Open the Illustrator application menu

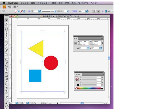13,3
